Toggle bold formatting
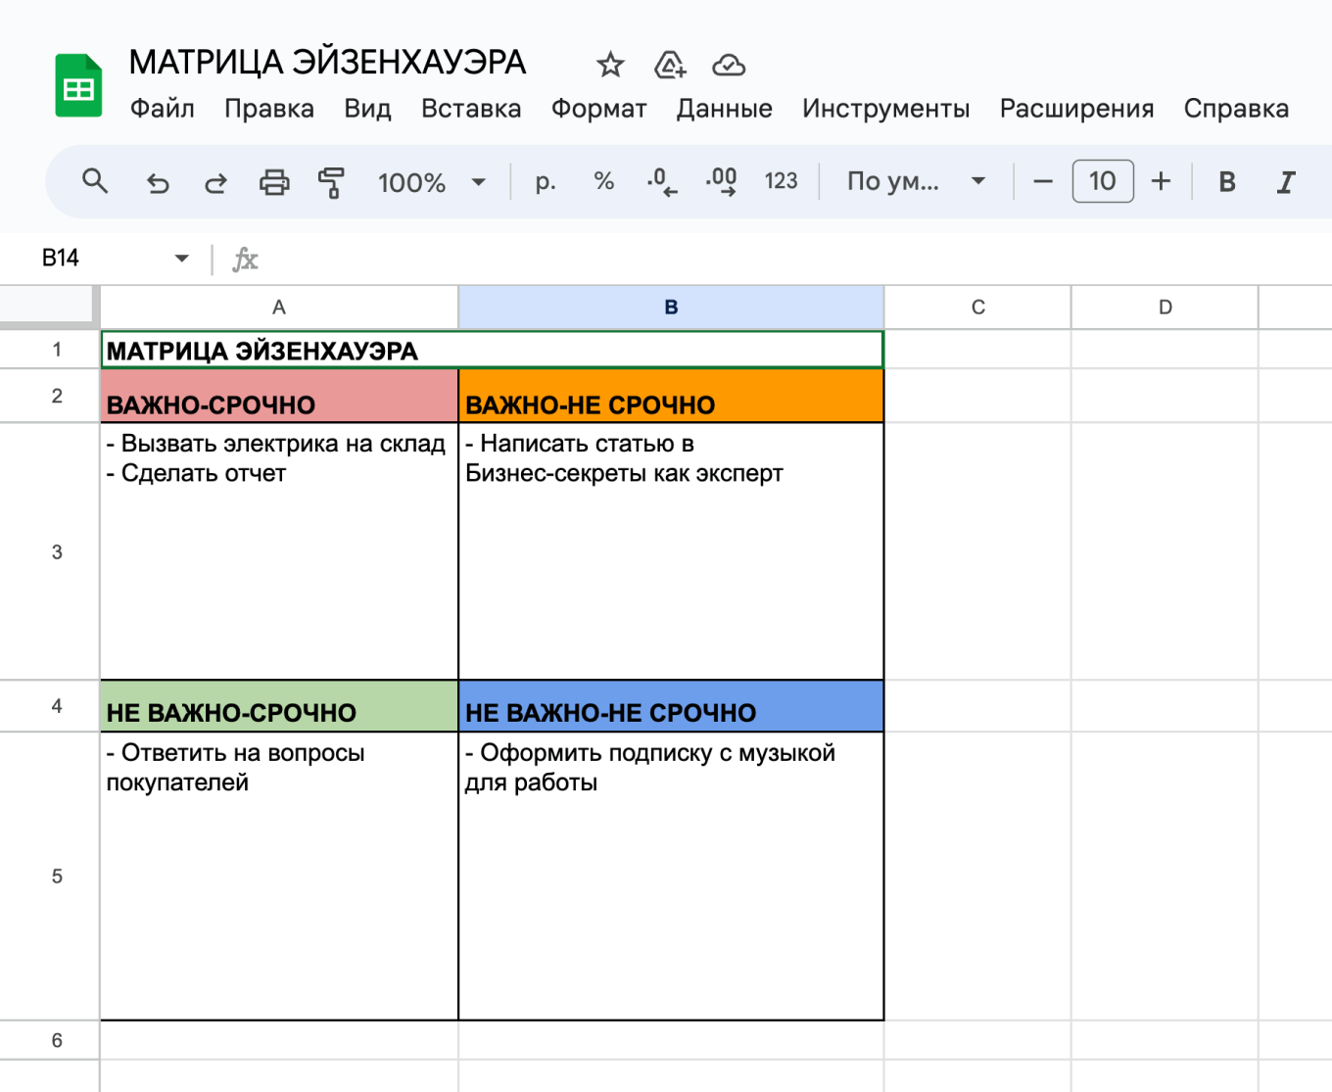The width and height of the screenshot is (1332, 1092). tap(1226, 182)
